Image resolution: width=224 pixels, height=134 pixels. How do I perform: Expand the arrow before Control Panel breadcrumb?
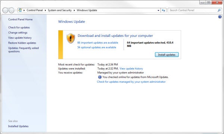tap(24, 10)
